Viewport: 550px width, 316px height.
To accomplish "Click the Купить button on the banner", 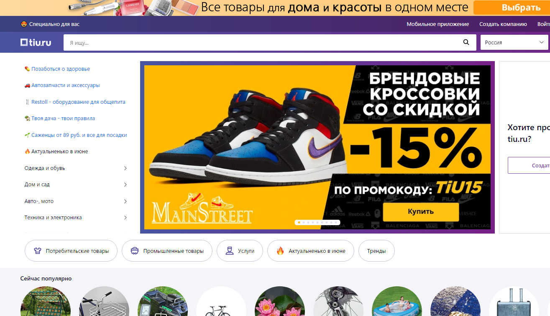I will click(x=421, y=211).
